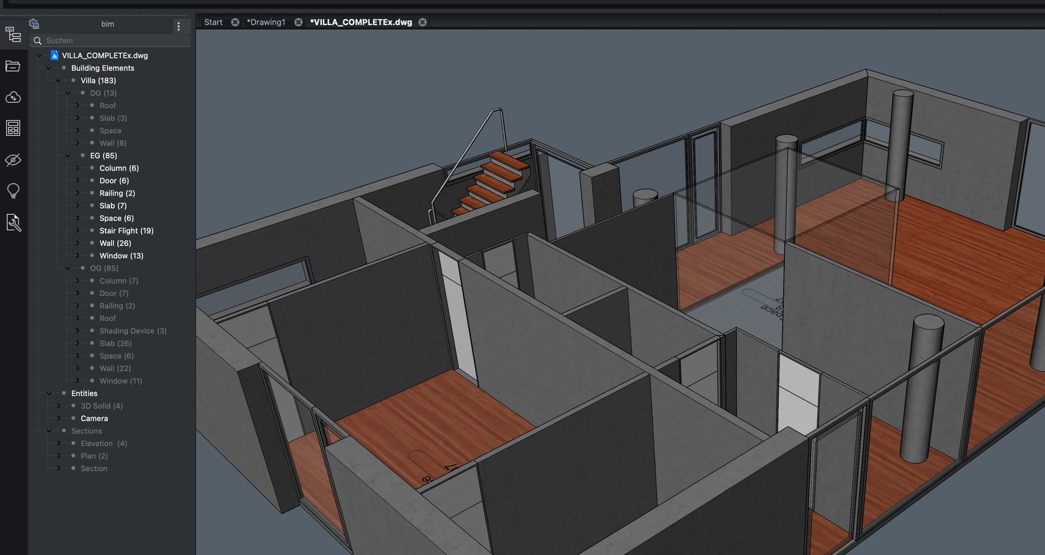The width and height of the screenshot is (1045, 555).
Task: Switch to the Start tab
Action: [213, 22]
